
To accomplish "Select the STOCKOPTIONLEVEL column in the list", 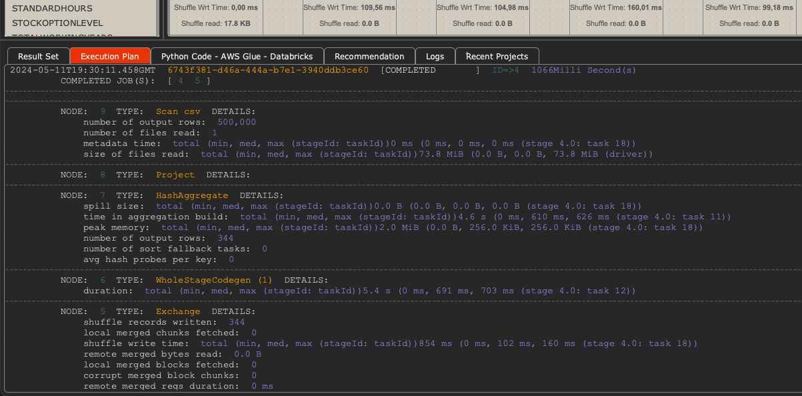I will click(57, 23).
